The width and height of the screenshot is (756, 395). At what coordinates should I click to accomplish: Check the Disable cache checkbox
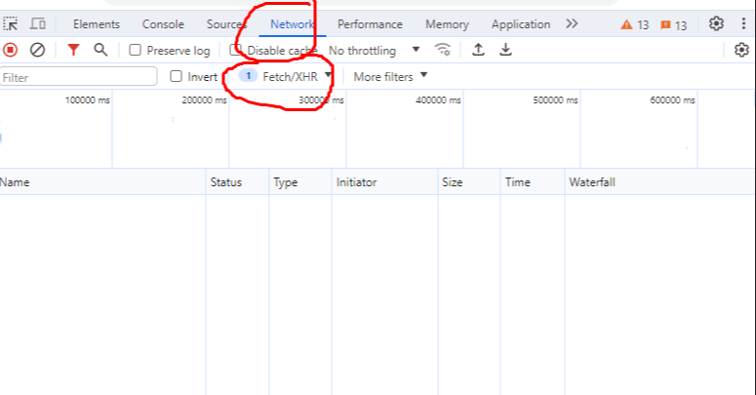click(236, 50)
